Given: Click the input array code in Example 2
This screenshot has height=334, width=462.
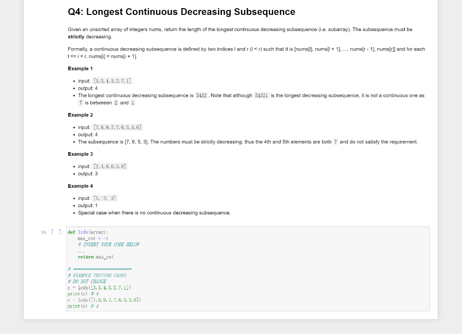Looking at the screenshot, I should 118,127.
